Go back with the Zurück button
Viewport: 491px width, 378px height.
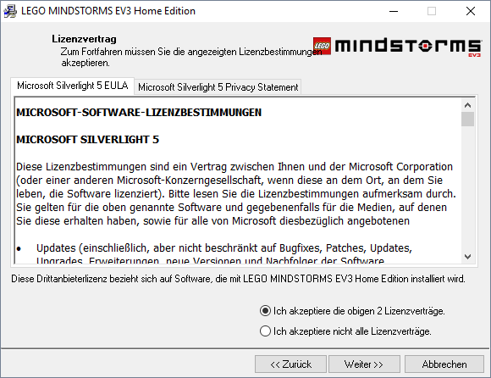click(290, 364)
